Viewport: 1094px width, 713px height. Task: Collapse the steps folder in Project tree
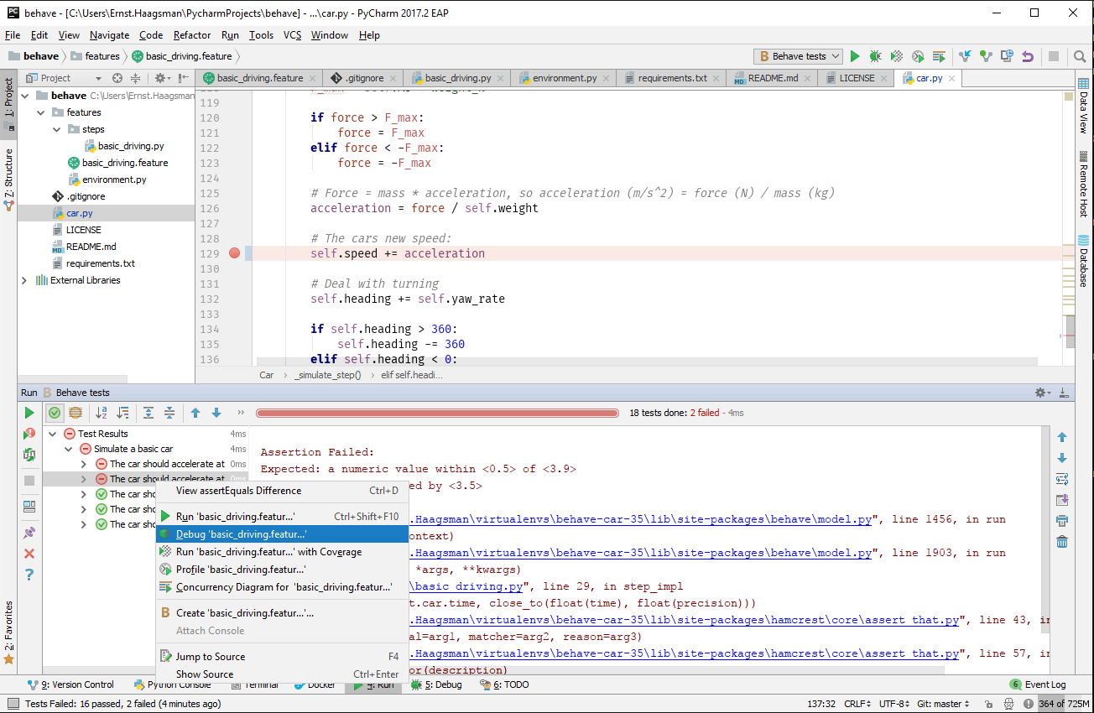point(55,129)
